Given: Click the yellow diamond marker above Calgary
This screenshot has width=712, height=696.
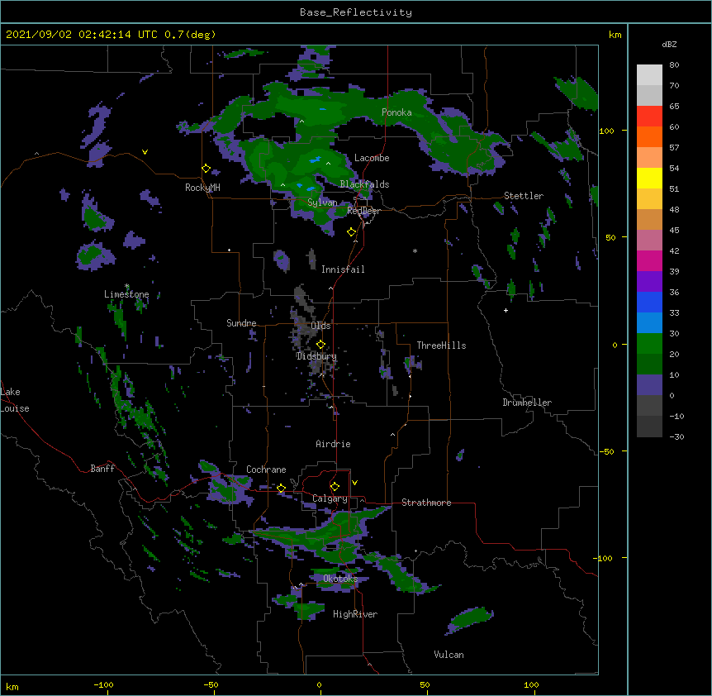Looking at the screenshot, I should pos(335,487).
